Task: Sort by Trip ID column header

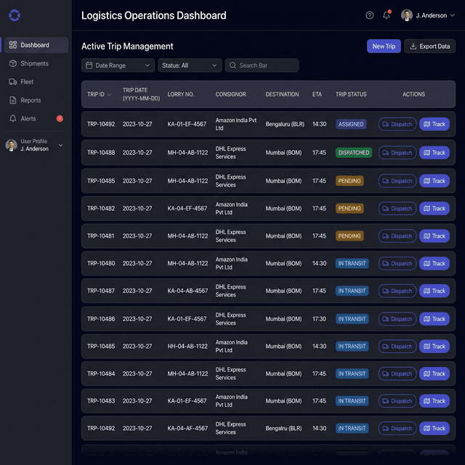Action: coord(100,94)
